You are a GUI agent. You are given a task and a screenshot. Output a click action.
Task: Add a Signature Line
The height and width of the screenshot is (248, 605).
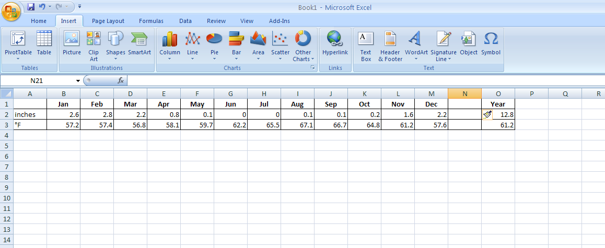pyautogui.click(x=444, y=46)
